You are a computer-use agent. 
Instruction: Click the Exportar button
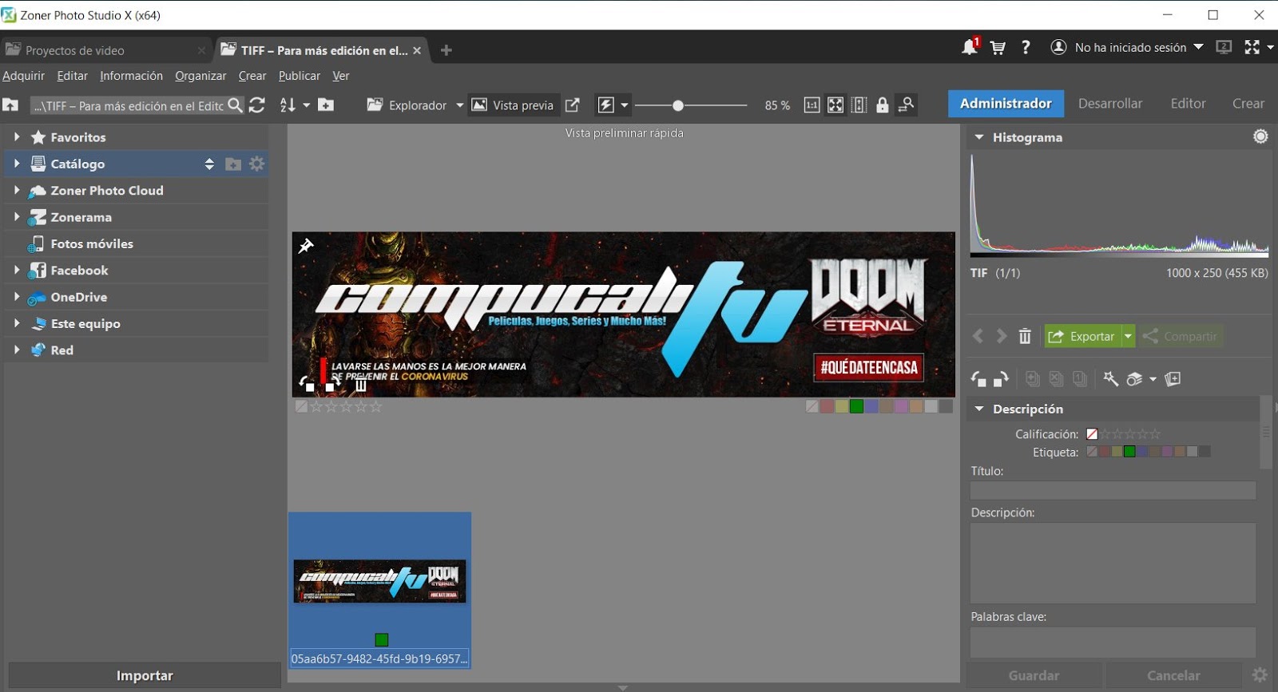tap(1083, 336)
